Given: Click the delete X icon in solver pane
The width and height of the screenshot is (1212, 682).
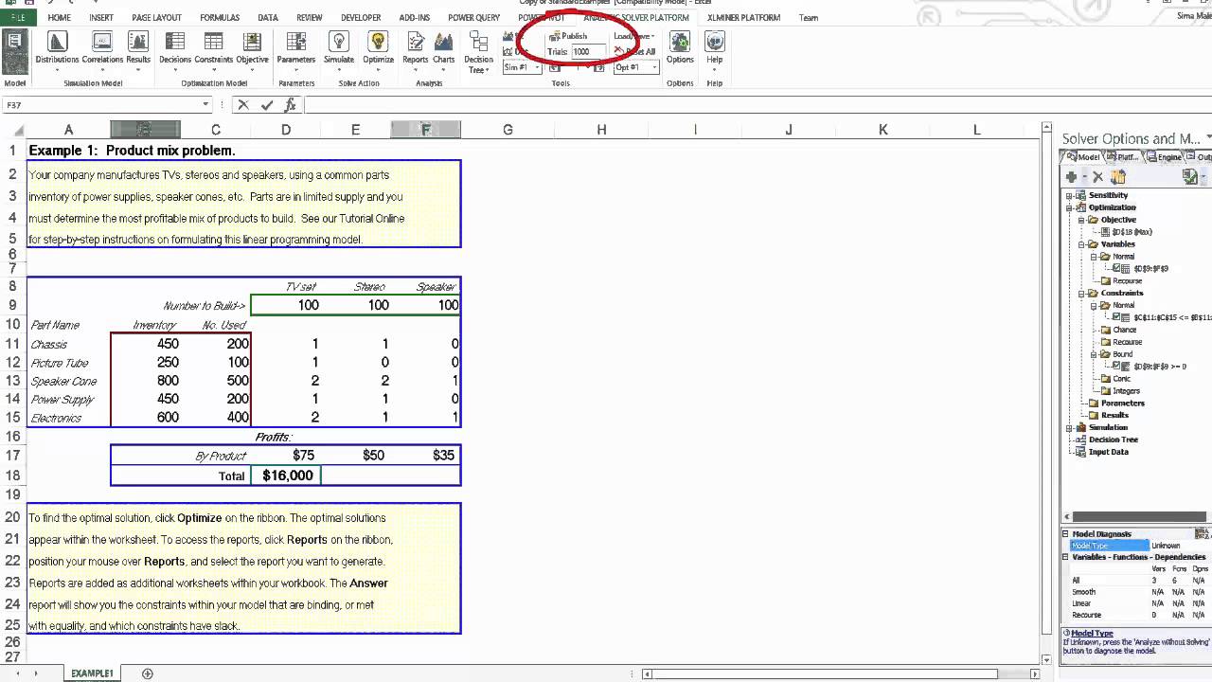Looking at the screenshot, I should (x=1097, y=177).
